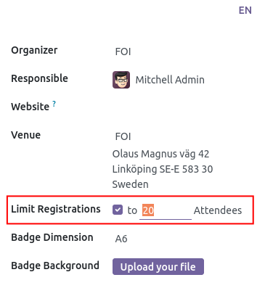Click the Upload your file button
The image size is (273, 288).
158,267
